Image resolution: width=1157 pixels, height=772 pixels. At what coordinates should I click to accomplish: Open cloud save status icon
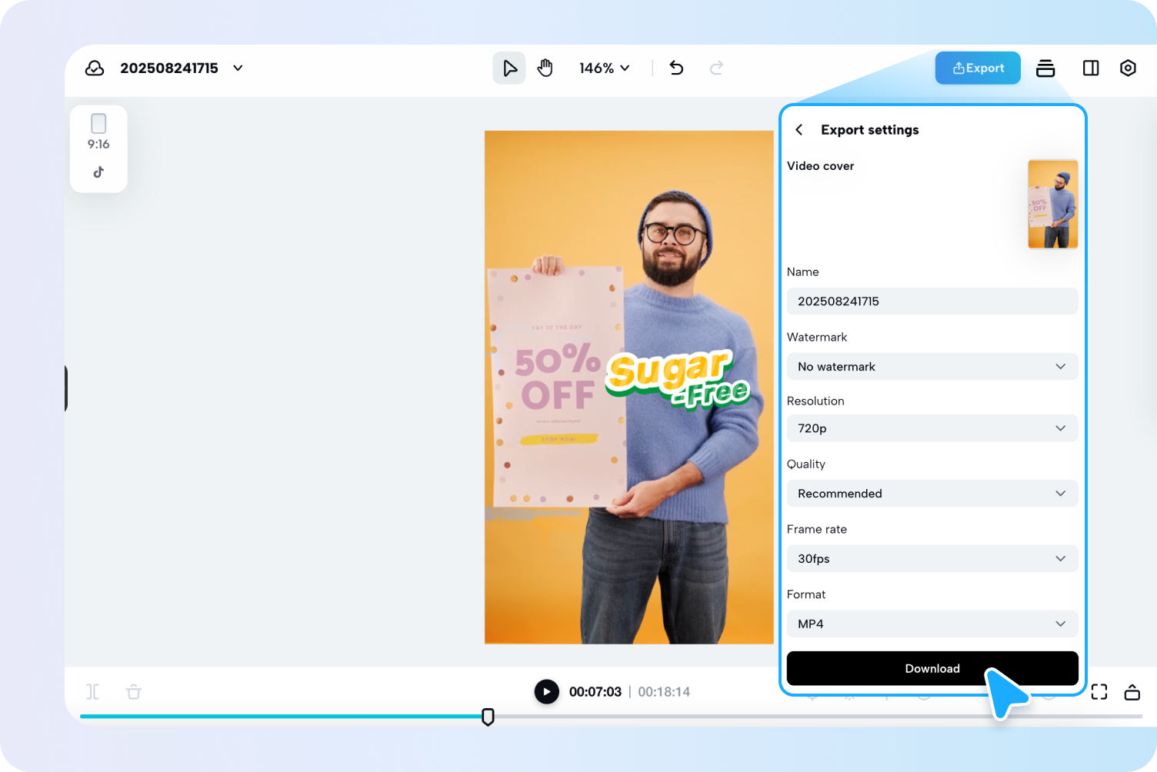tap(94, 68)
